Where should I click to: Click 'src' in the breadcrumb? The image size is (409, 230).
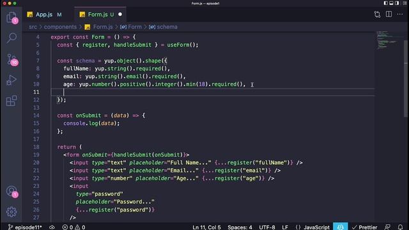(x=33, y=27)
